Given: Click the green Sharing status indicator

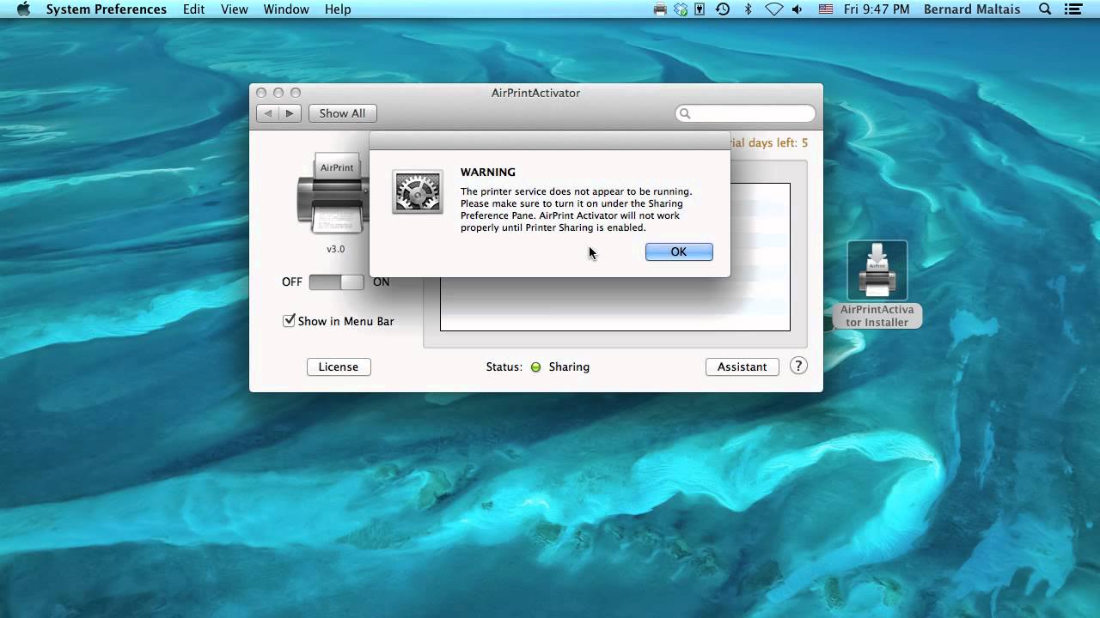Looking at the screenshot, I should tap(535, 367).
